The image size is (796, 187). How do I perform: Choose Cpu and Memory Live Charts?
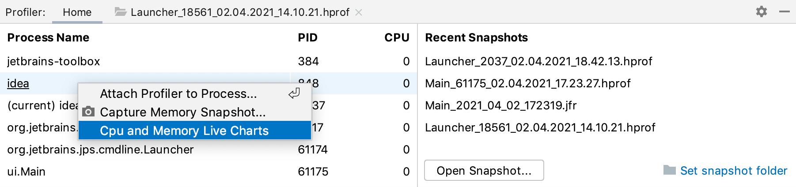tap(195, 131)
